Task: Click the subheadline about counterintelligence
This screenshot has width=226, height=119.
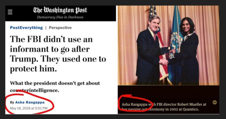Action: [x=55, y=87]
